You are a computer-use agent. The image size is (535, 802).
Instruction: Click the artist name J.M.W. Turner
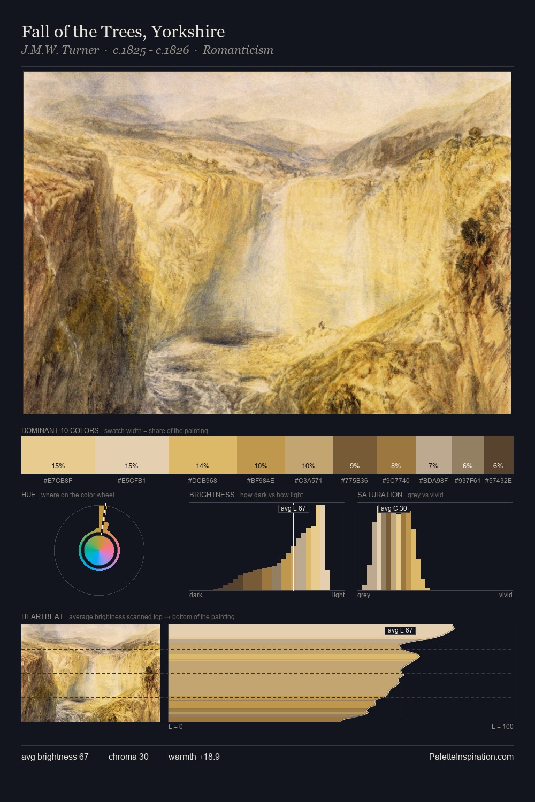pos(60,50)
